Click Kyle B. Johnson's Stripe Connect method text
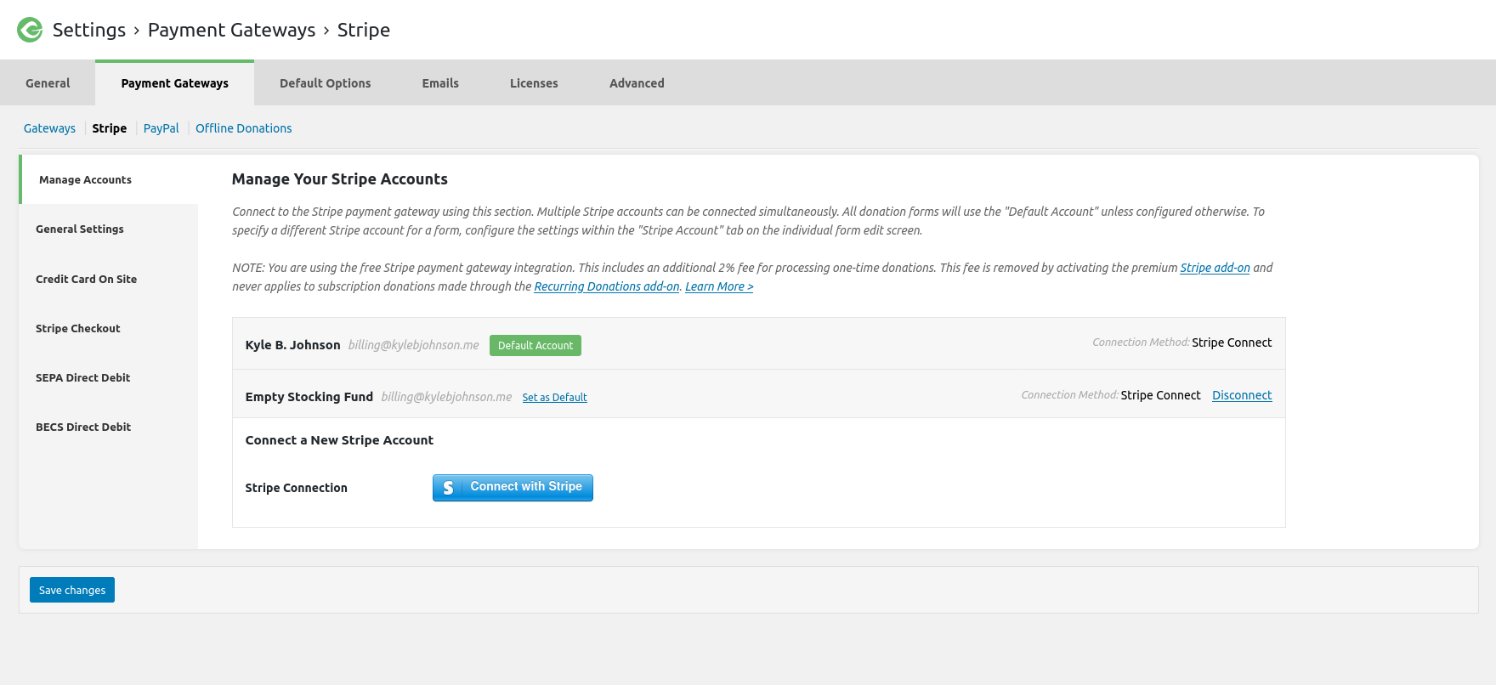The image size is (1496, 685). 1232,342
